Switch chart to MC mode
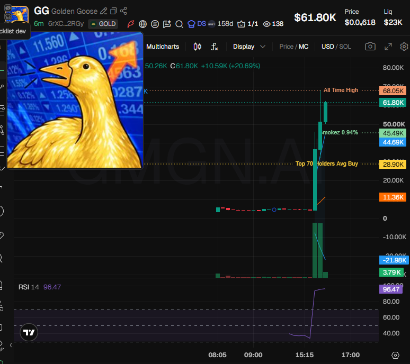 click(x=304, y=47)
